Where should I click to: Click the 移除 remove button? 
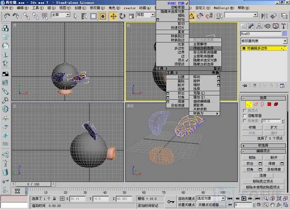pos(252,157)
